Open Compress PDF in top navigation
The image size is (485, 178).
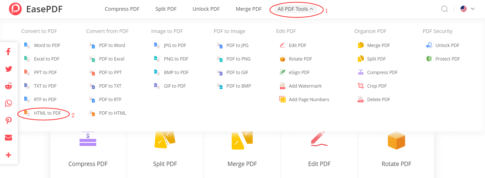[x=122, y=9]
